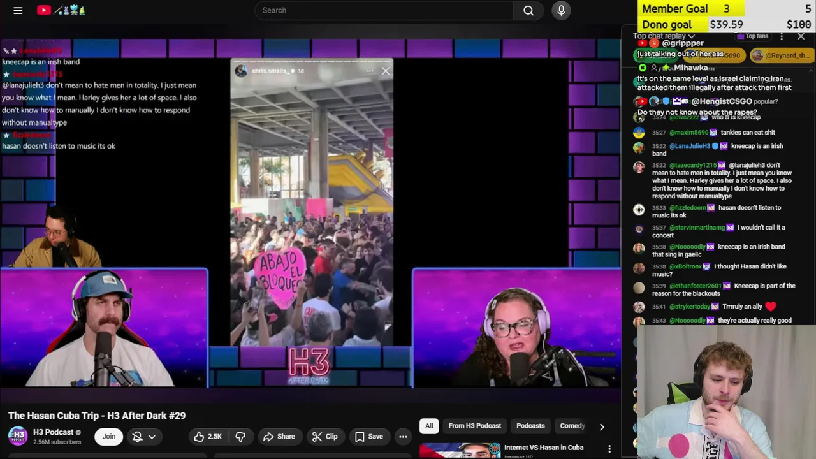Select the Comedy filter chip
This screenshot has width=816, height=459.
tap(572, 426)
